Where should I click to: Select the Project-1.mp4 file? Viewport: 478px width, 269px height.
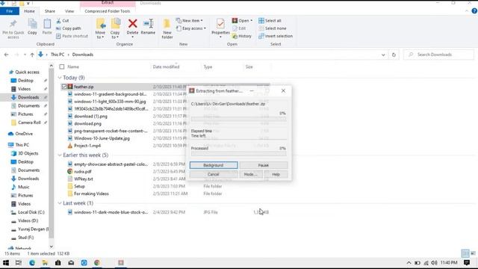pos(87,146)
